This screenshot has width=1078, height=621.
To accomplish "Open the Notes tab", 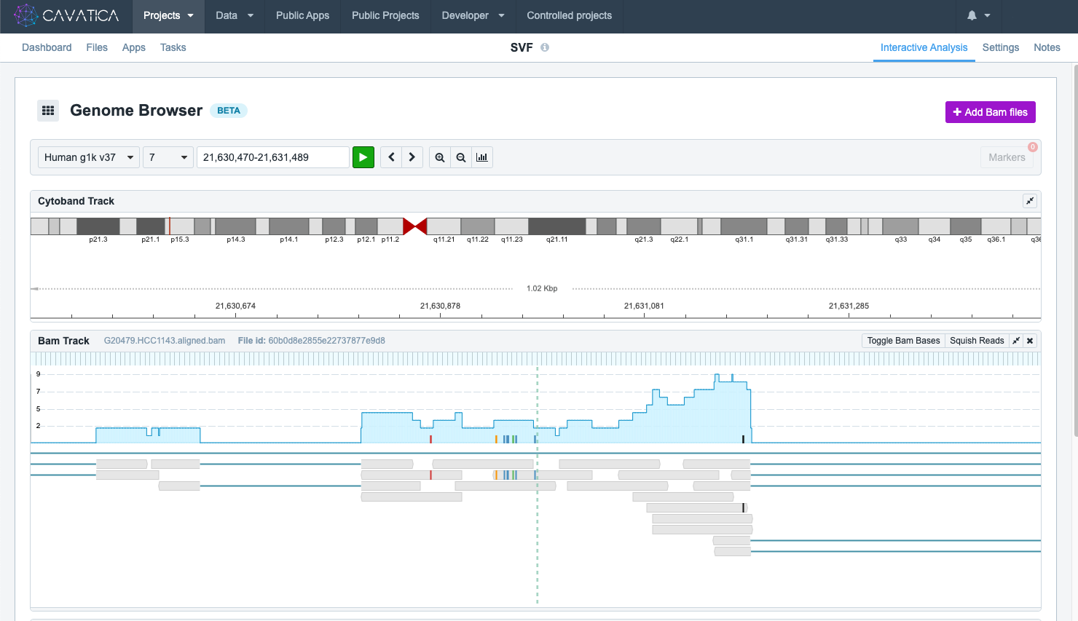I will (1047, 47).
